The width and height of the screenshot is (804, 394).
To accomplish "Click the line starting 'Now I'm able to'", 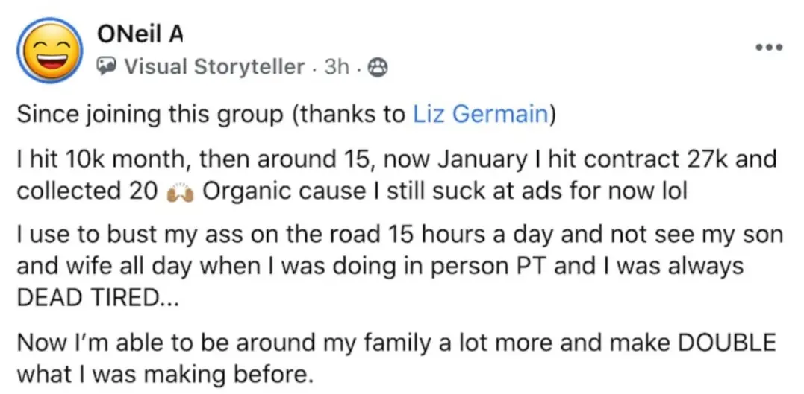I will pos(396,343).
